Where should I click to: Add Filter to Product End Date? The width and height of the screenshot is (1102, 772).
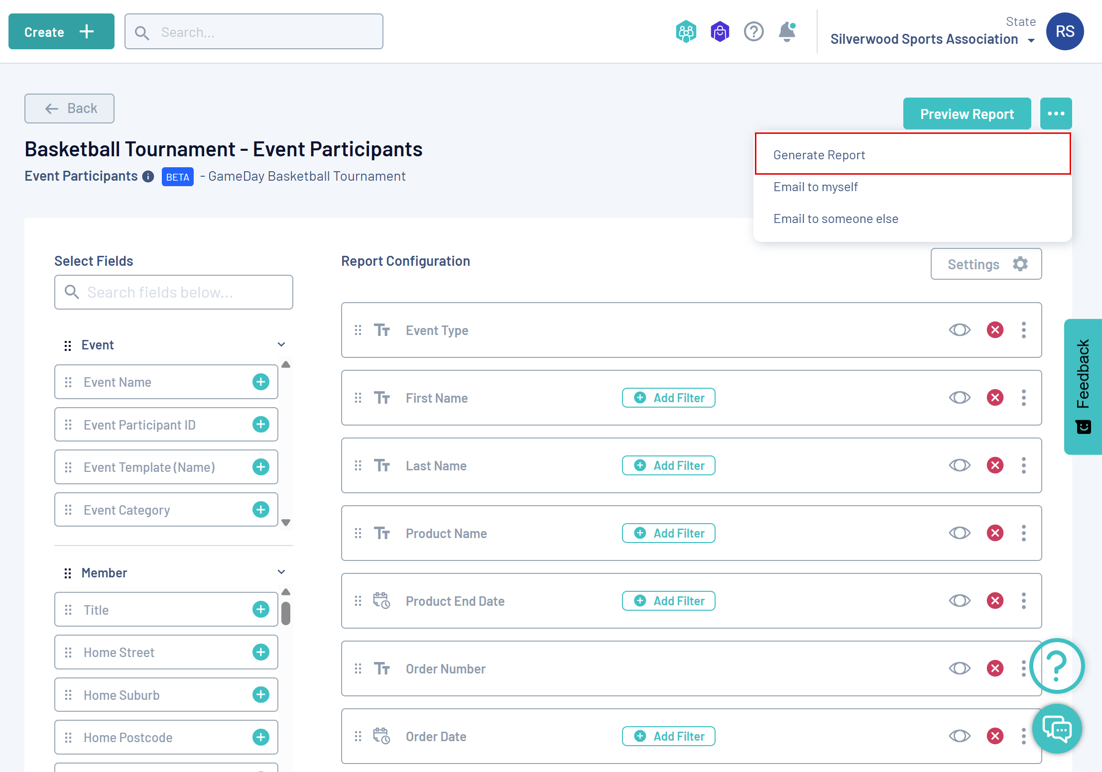(668, 601)
